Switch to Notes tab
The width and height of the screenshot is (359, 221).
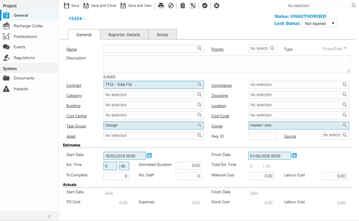[x=162, y=35]
